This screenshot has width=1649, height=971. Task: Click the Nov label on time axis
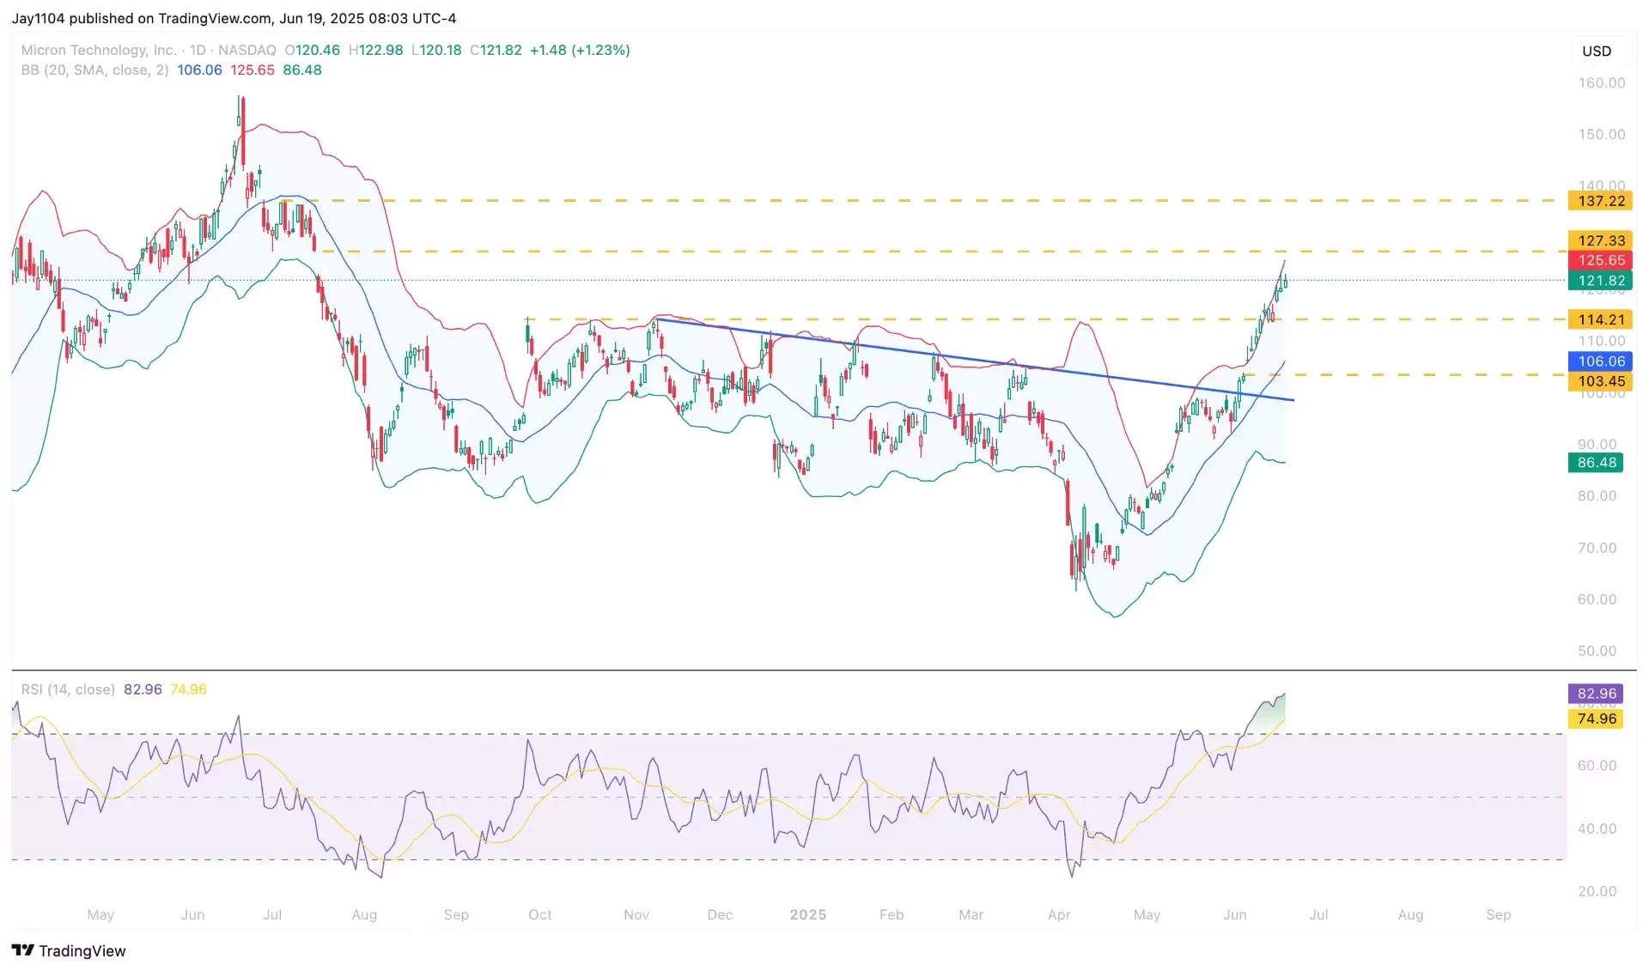pyautogui.click(x=636, y=915)
